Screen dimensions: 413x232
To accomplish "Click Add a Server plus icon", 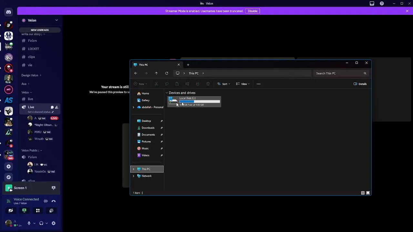I will pyautogui.click(x=9, y=167).
